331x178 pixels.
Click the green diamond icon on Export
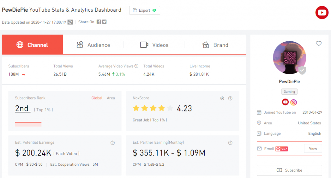click(x=154, y=10)
